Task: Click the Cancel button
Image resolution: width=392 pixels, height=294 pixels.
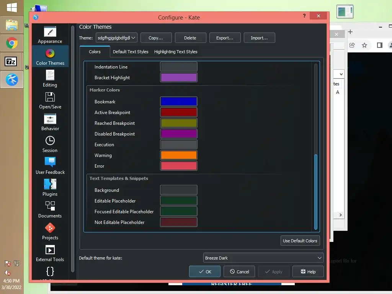Action: pos(239,271)
